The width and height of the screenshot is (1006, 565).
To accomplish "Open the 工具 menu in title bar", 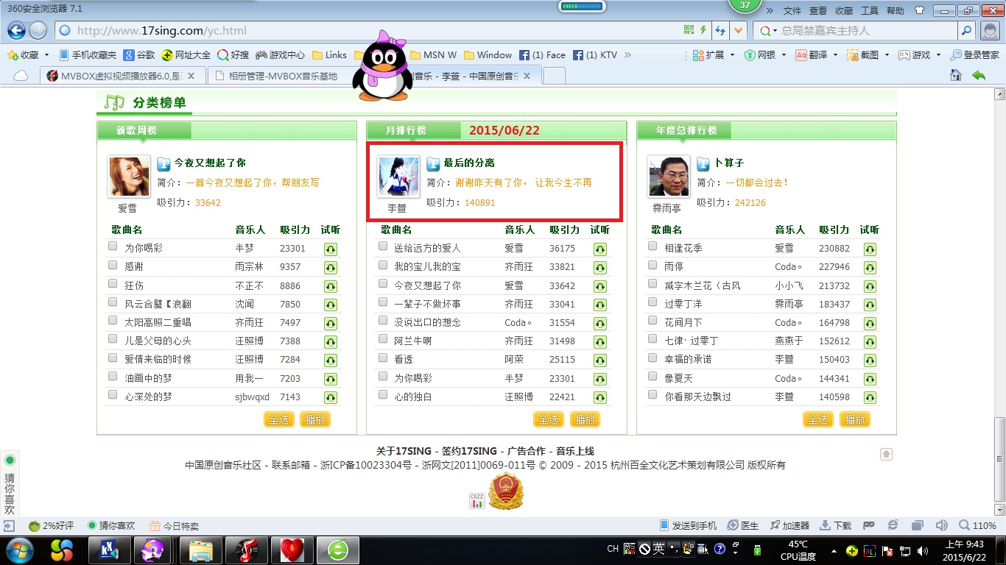I will pyautogui.click(x=870, y=10).
